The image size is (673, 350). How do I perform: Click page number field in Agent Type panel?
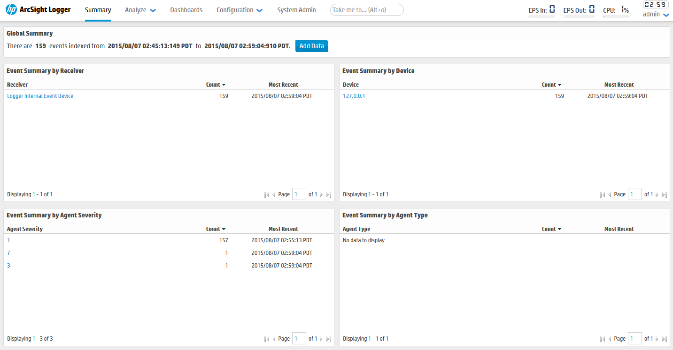635,339
